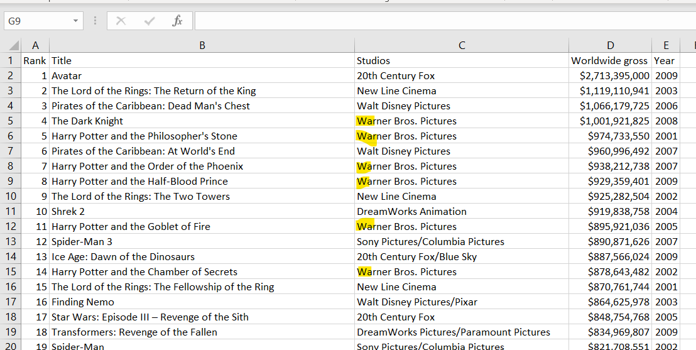Select Ice Age: Dawn of the Dinosaurs cell
Screen dimensions: 696x350
pyautogui.click(x=202, y=257)
